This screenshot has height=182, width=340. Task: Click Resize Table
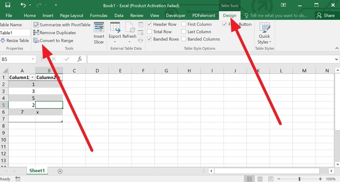[x=15, y=40]
